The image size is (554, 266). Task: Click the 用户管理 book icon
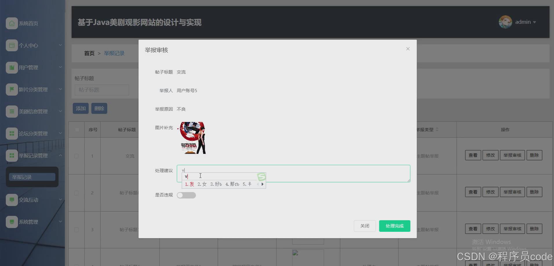(x=12, y=67)
